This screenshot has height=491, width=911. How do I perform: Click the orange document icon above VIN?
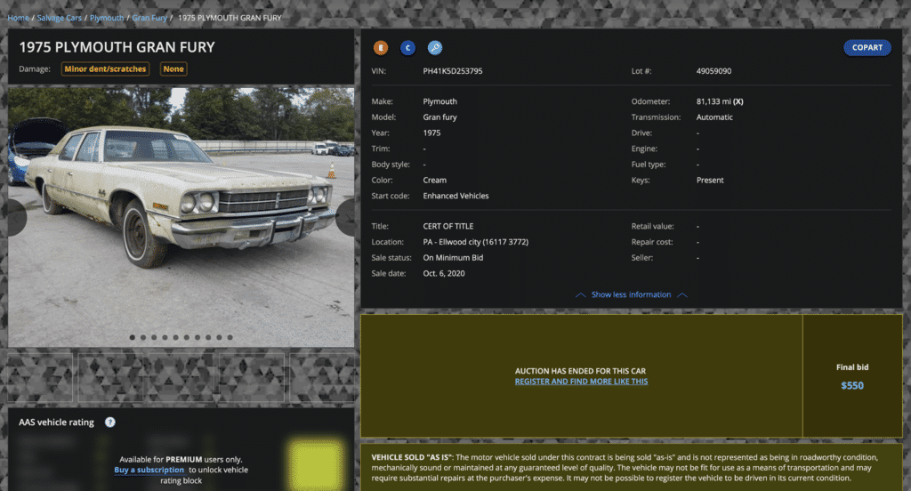click(x=381, y=48)
